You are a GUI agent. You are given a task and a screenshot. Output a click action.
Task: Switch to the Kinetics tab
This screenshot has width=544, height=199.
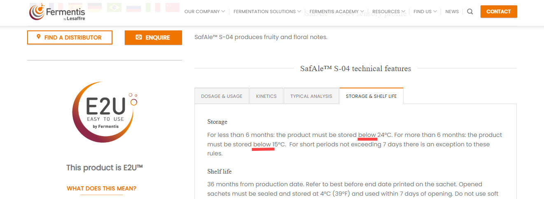266,96
